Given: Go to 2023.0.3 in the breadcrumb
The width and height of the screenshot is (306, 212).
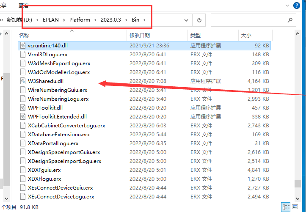Looking at the screenshot, I should [110, 20].
